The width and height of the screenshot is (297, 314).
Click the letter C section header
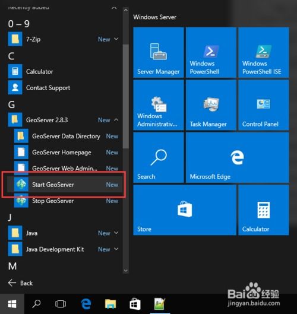tap(11, 56)
